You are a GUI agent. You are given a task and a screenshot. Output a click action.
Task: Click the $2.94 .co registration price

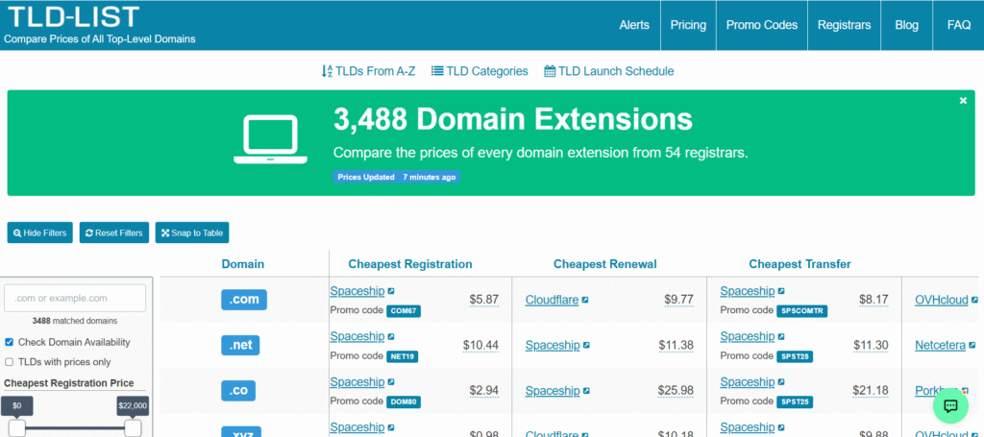(x=484, y=391)
